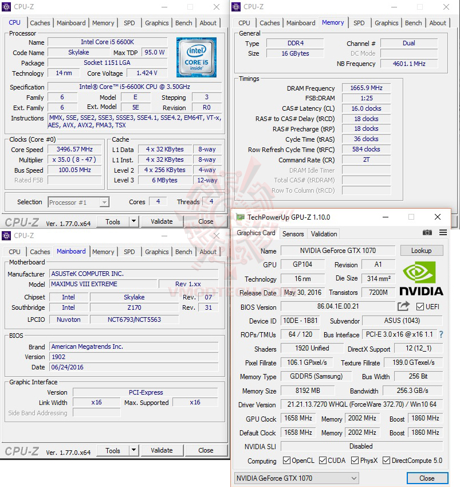Click the BIOS Version field 86.04.1E.00.21
The image size is (460, 487).
(338, 306)
